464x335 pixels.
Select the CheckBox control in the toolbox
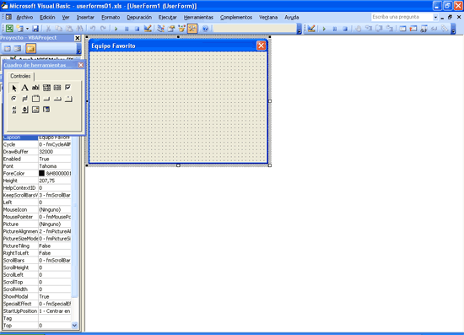pos(68,88)
